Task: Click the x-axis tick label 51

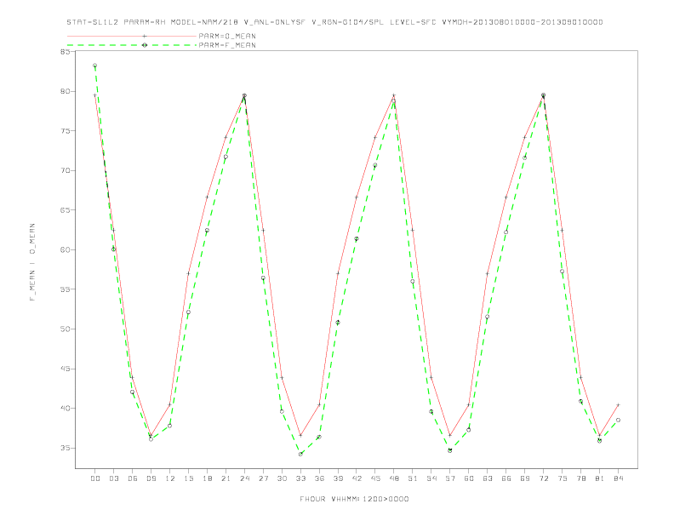Action: pos(413,478)
